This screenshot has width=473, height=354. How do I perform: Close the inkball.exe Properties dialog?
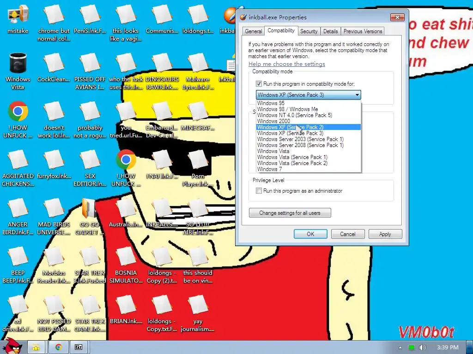[397, 18]
